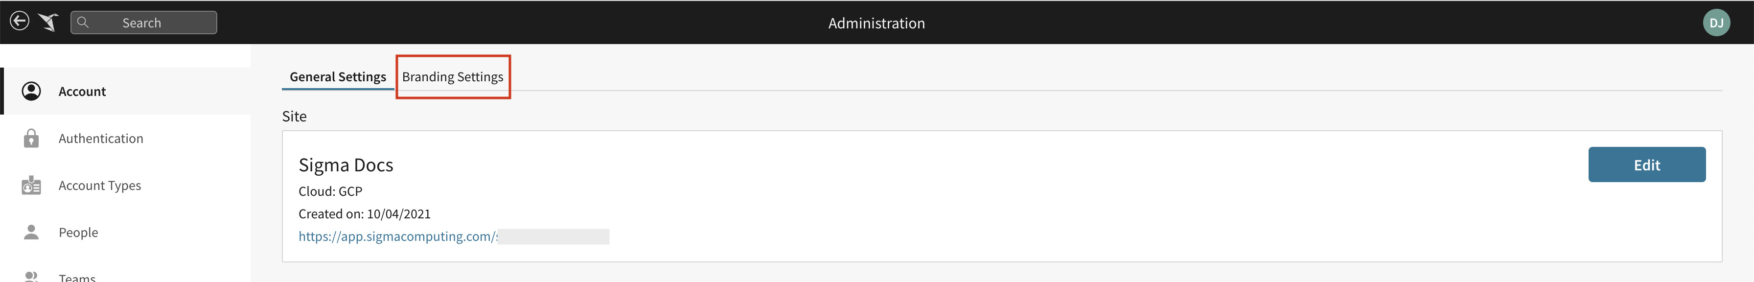The width and height of the screenshot is (1754, 282).
Task: Open the Sigma bird logo home
Action: pos(48,23)
